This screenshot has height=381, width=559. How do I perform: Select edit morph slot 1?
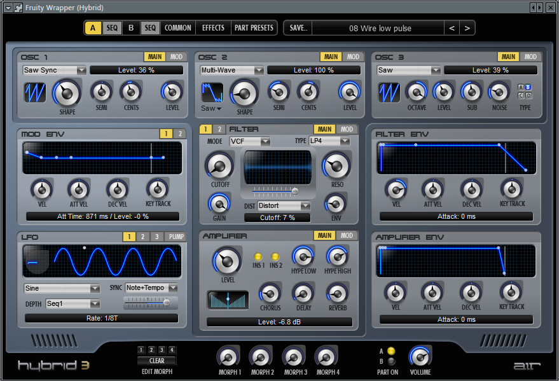pyautogui.click(x=141, y=350)
